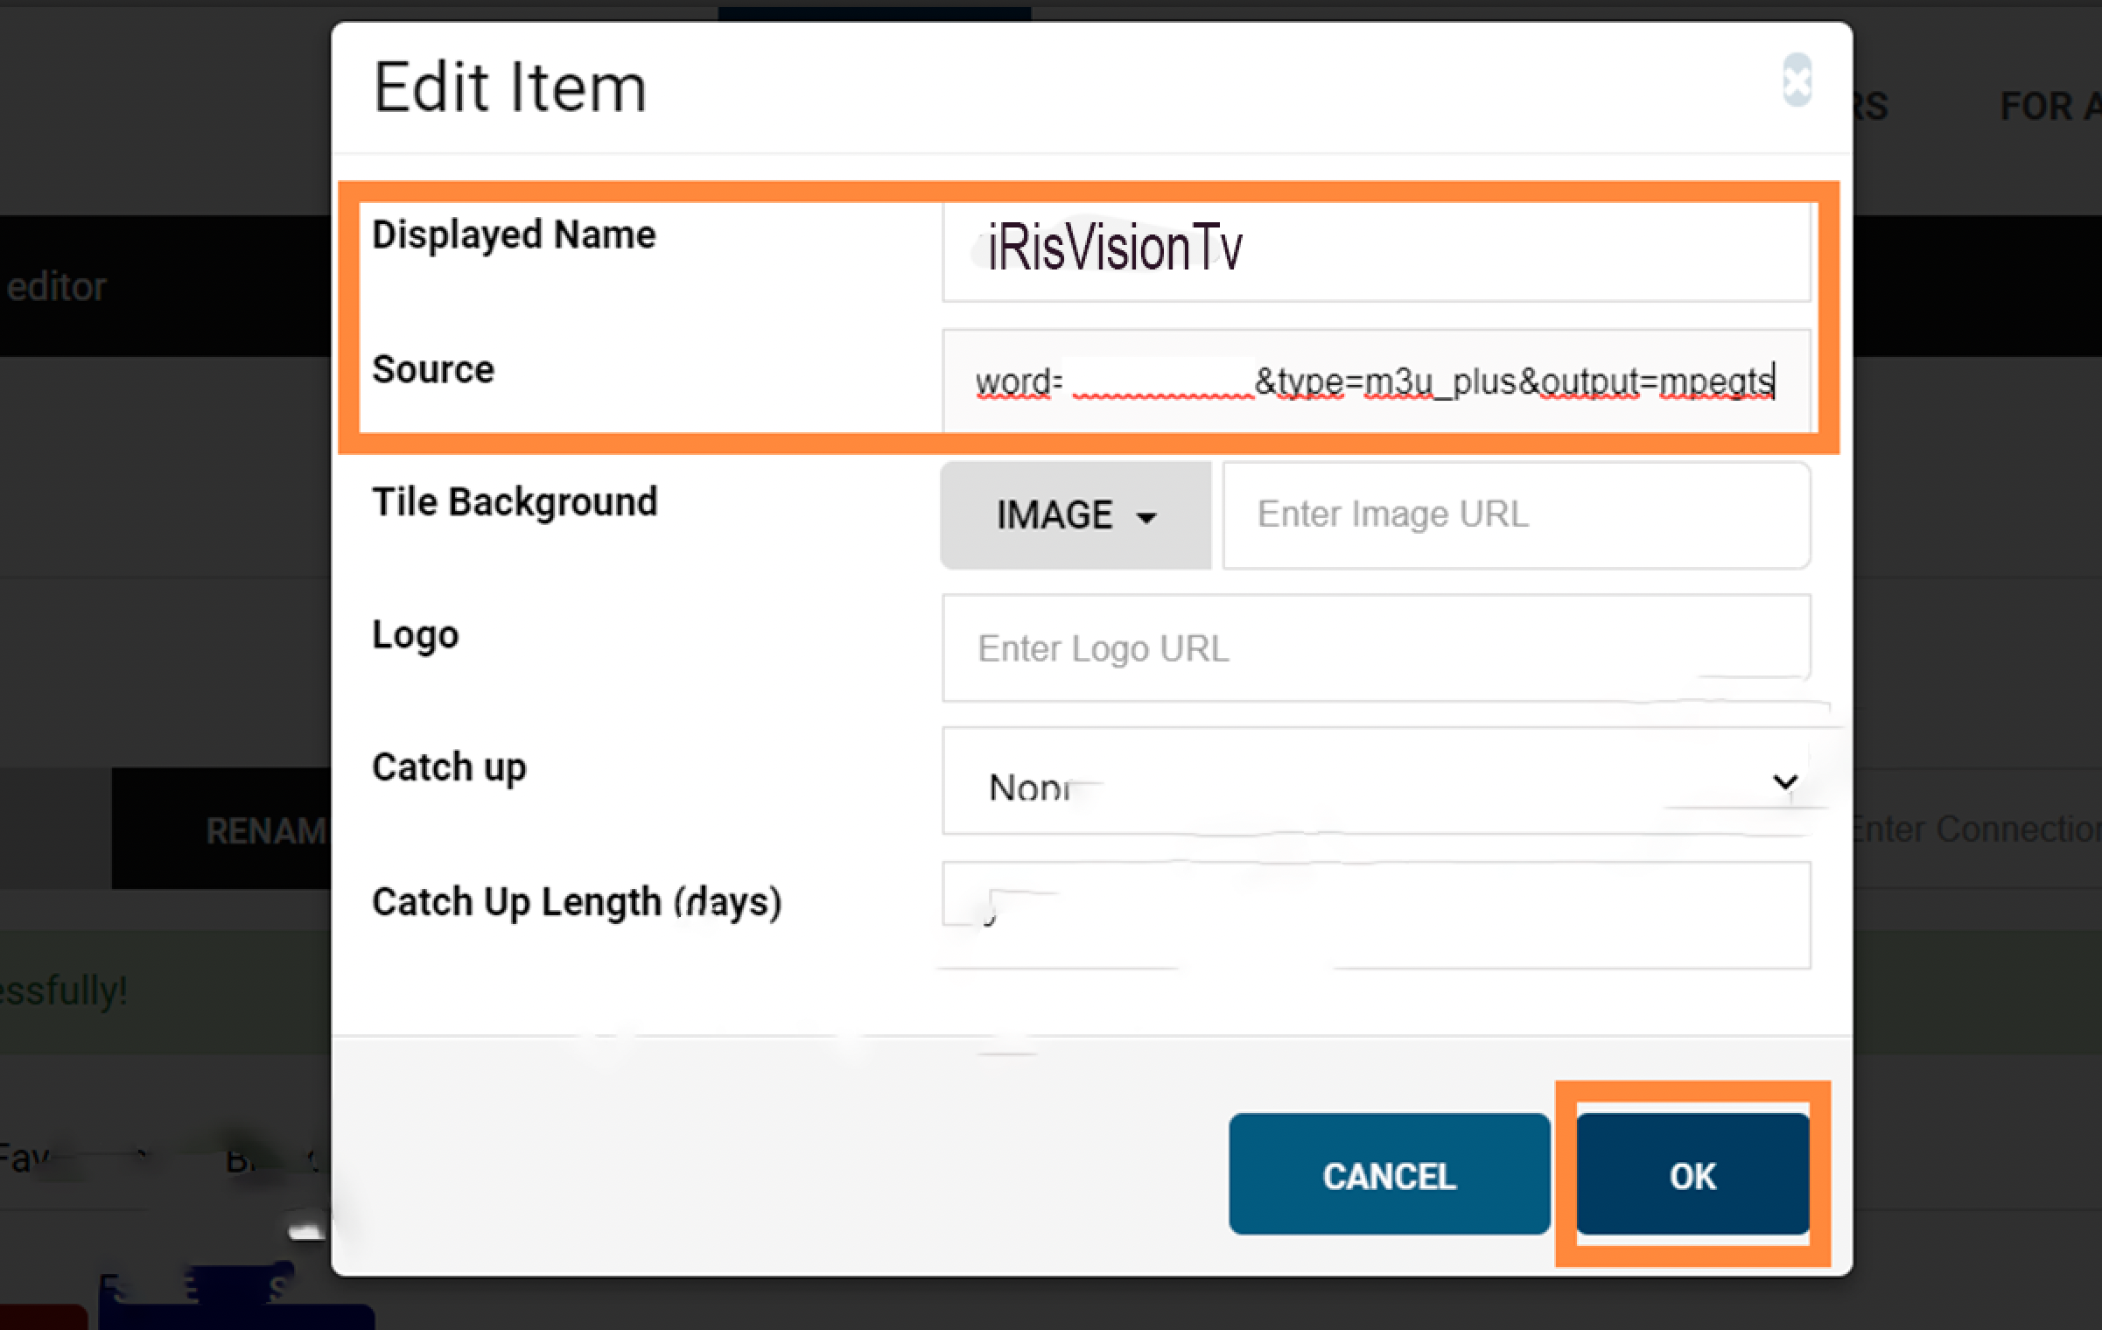Click the "Catch Up Length (days)" label
The image size is (2102, 1330).
click(x=577, y=902)
